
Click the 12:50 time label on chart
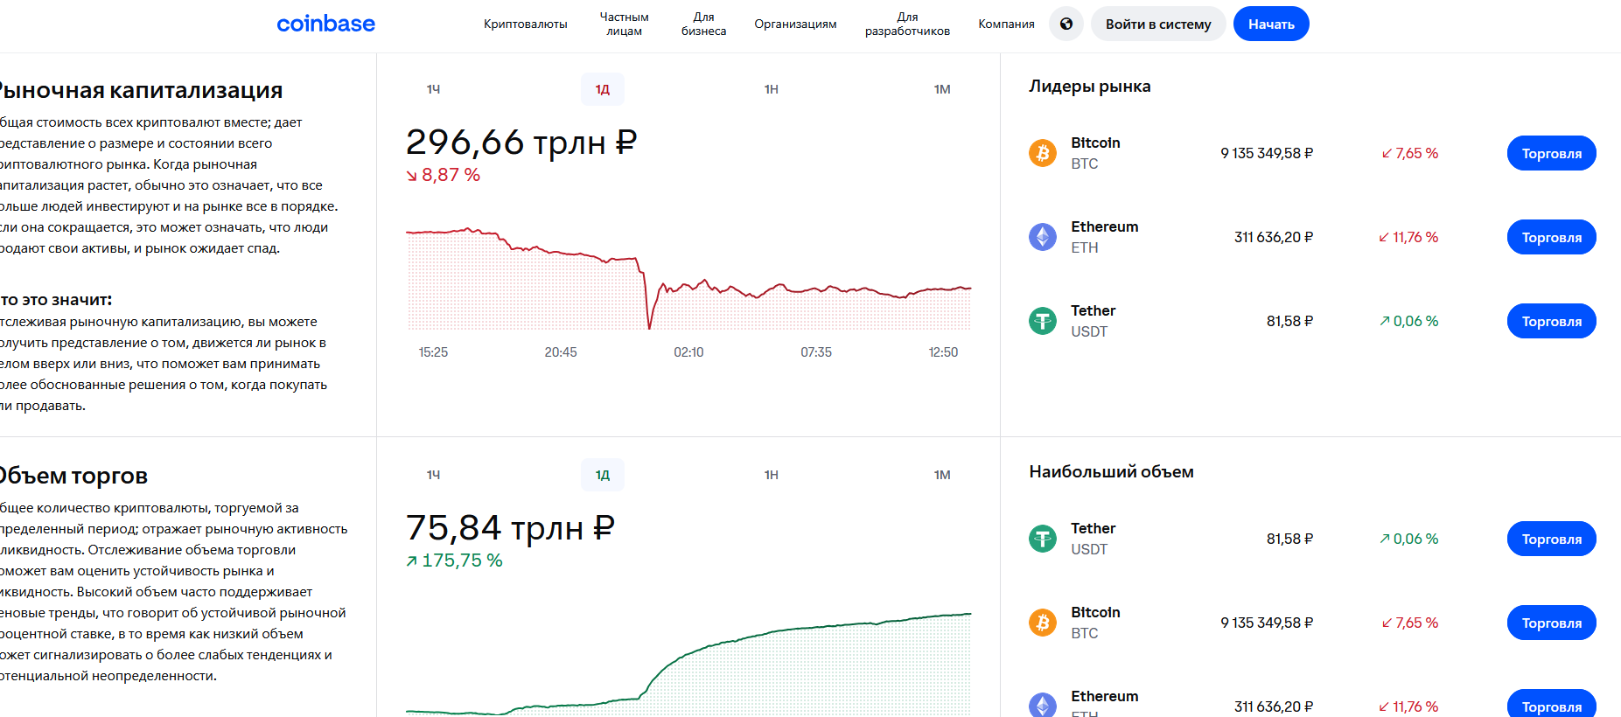943,352
